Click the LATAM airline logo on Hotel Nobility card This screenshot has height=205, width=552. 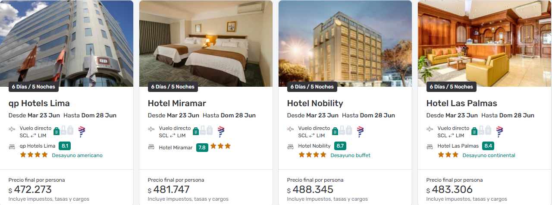360,131
